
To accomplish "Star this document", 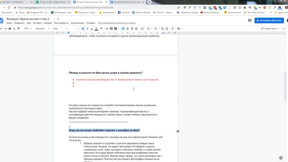I will [54, 19].
